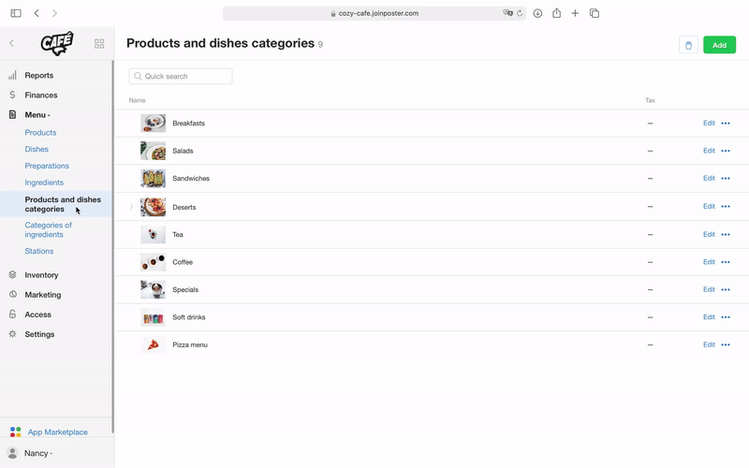Open new tab with plus icon
Image resolution: width=749 pixels, height=468 pixels.
click(x=575, y=13)
